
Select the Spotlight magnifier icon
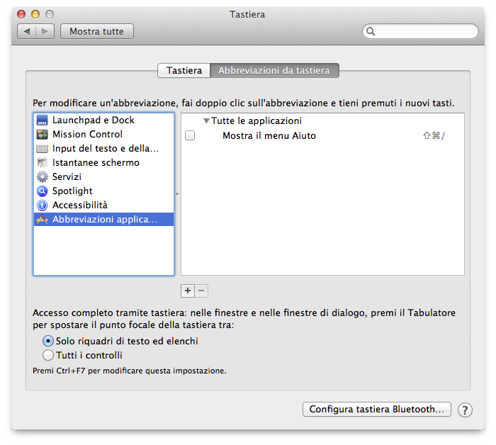[x=42, y=191]
